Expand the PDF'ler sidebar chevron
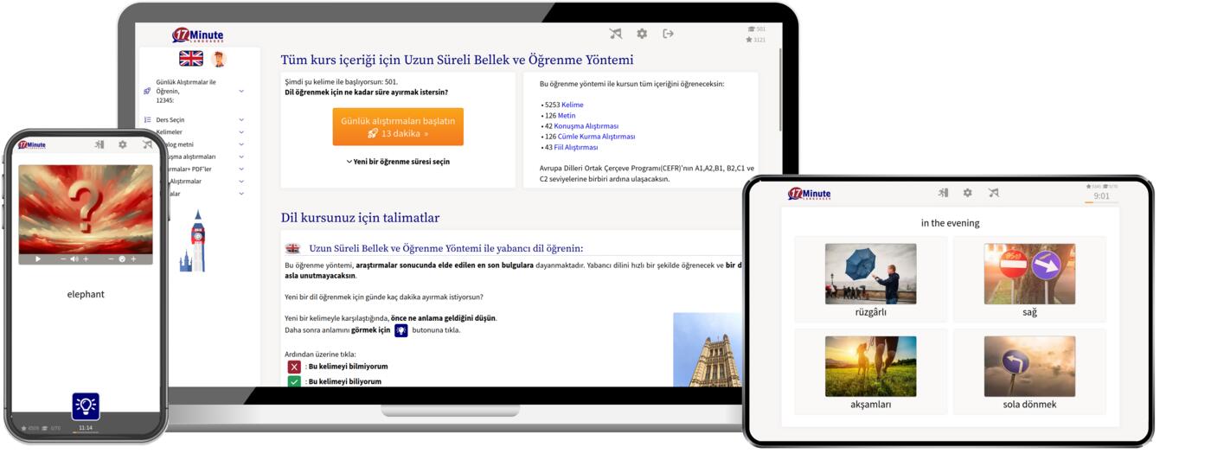The image size is (1211, 460). [x=241, y=169]
